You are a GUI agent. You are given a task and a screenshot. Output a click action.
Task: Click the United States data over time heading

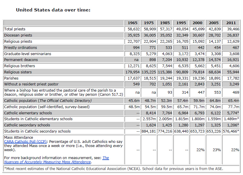(x=53, y=10)
